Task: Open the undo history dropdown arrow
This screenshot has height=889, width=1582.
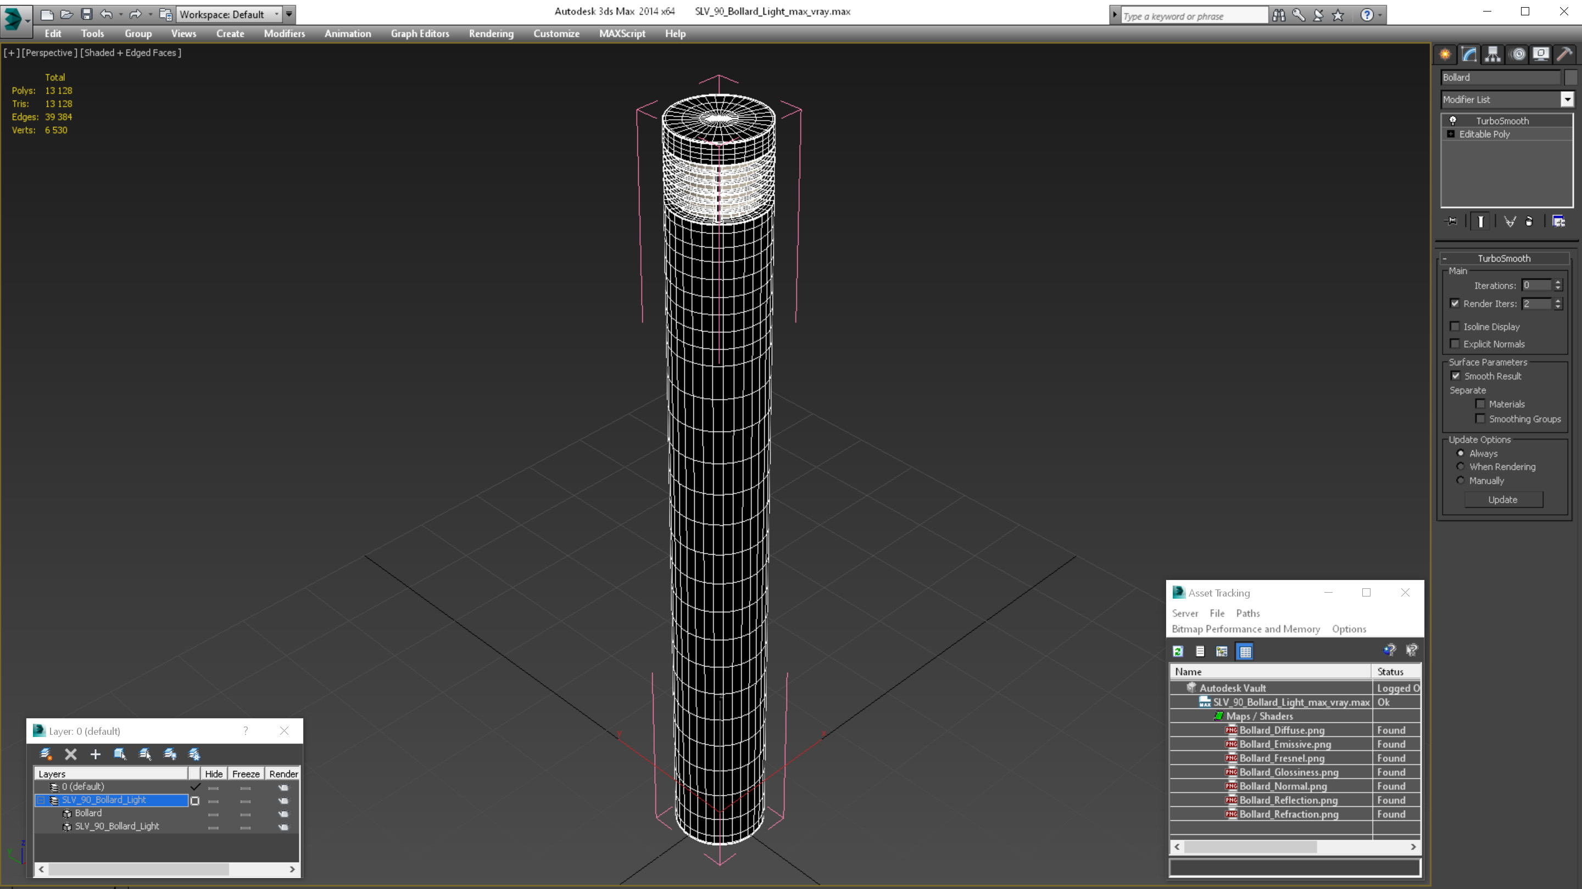Action: click(x=120, y=14)
